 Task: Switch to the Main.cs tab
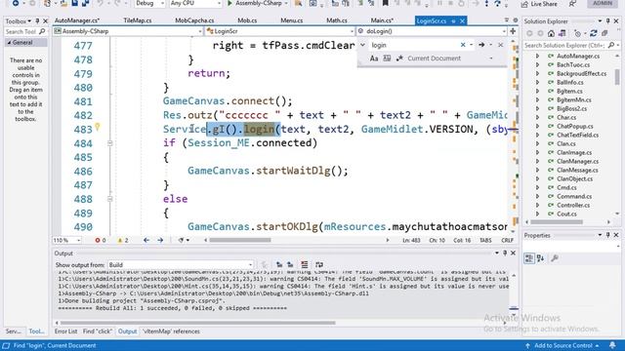point(382,20)
